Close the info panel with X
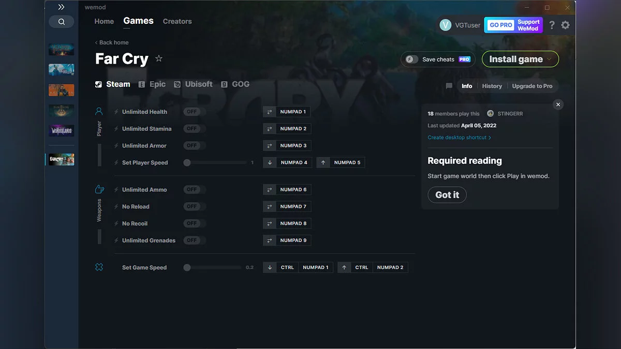Viewport: 621px width, 349px height. point(558,104)
